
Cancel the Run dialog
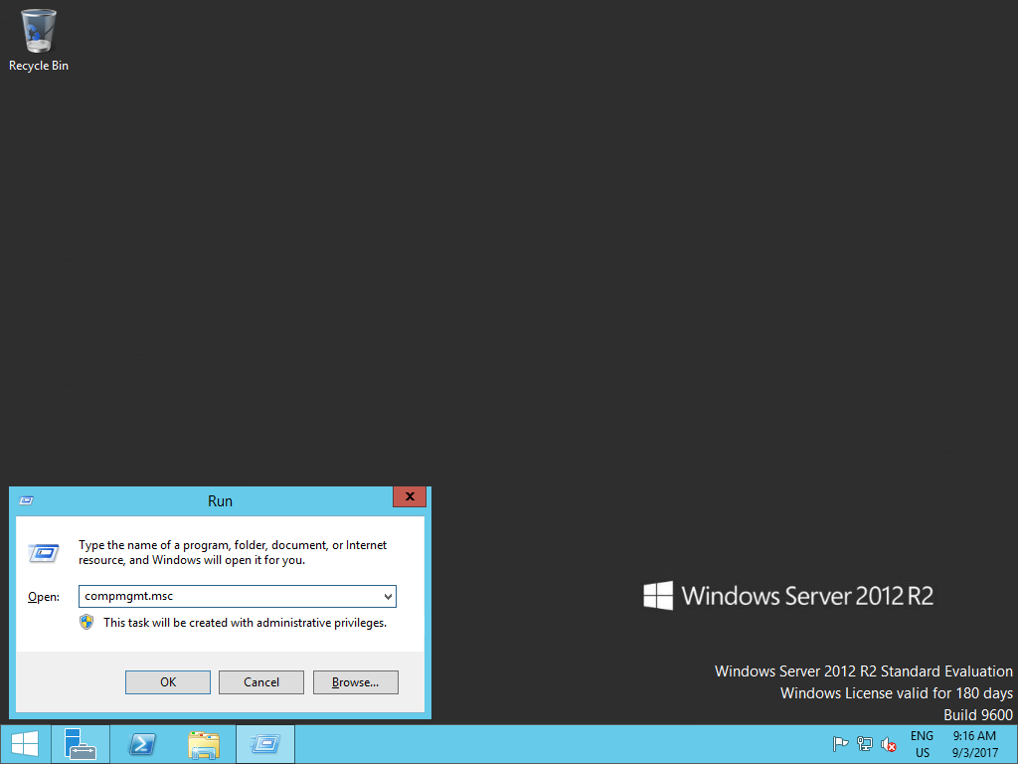tap(260, 681)
